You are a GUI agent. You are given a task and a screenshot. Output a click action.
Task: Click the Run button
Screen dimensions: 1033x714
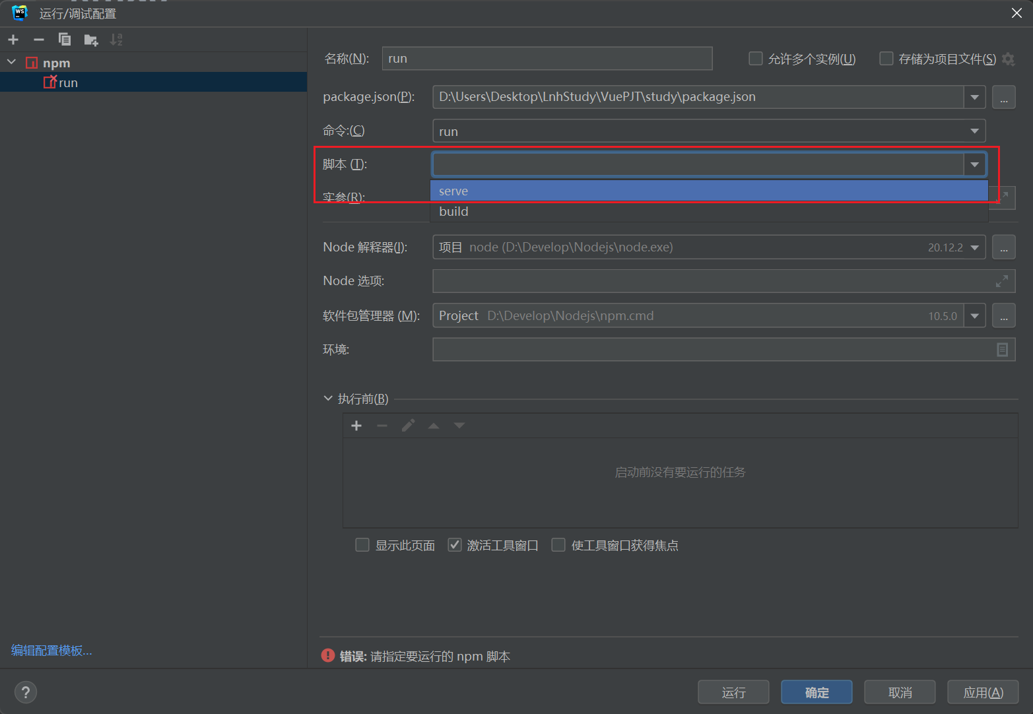(x=733, y=692)
